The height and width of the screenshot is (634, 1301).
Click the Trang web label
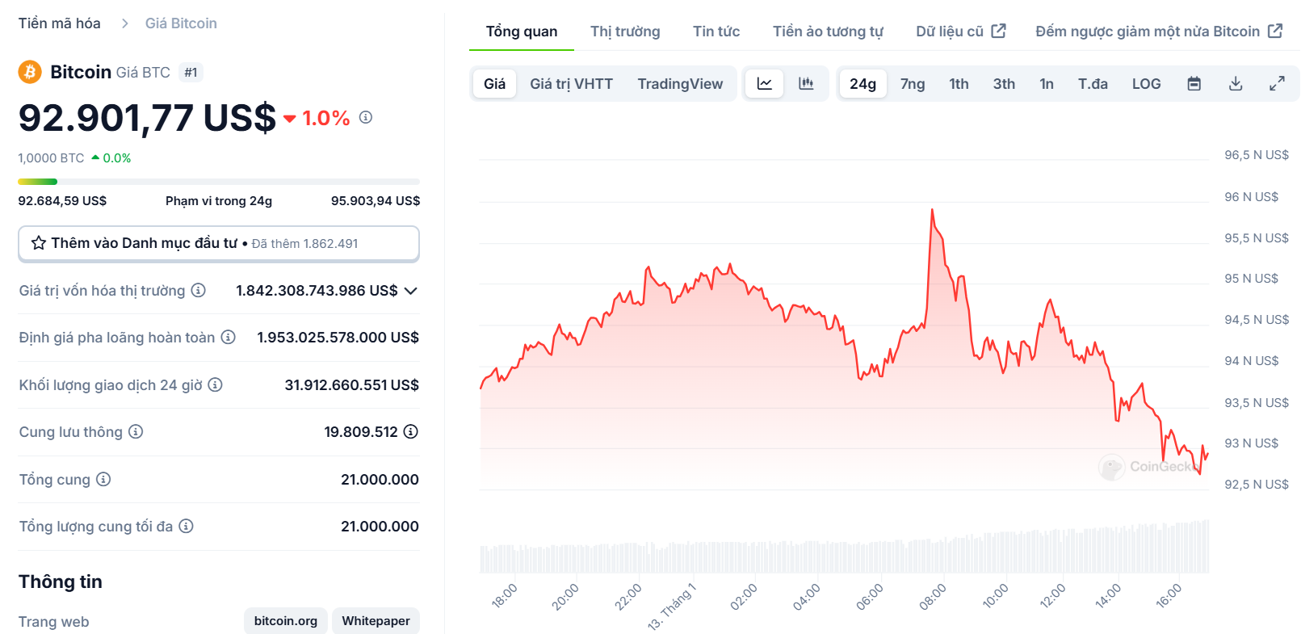(x=54, y=622)
